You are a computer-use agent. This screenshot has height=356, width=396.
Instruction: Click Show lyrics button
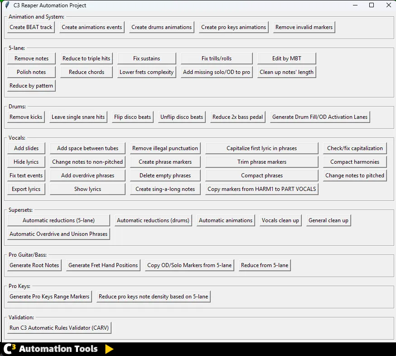pyautogui.click(x=87, y=189)
